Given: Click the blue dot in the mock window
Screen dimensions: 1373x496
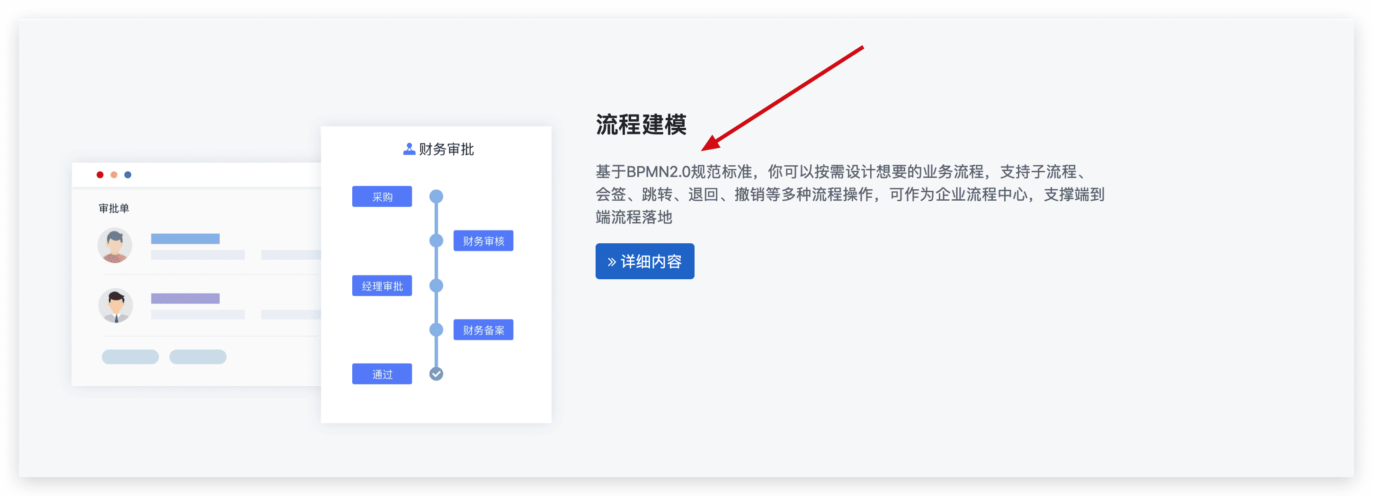Looking at the screenshot, I should 127,175.
